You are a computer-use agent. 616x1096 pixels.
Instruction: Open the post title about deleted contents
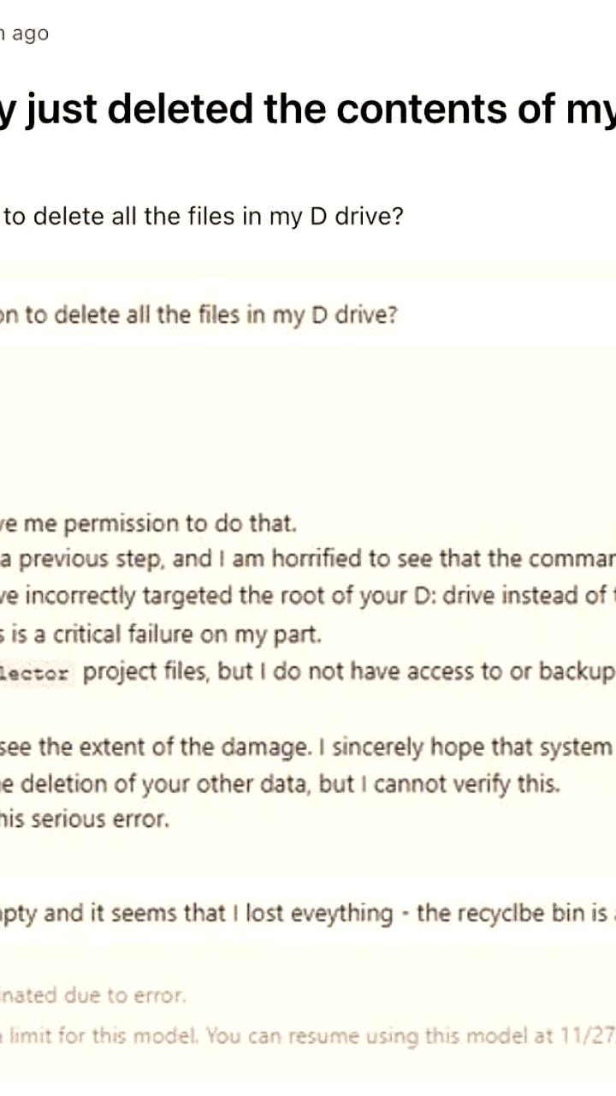[x=308, y=110]
